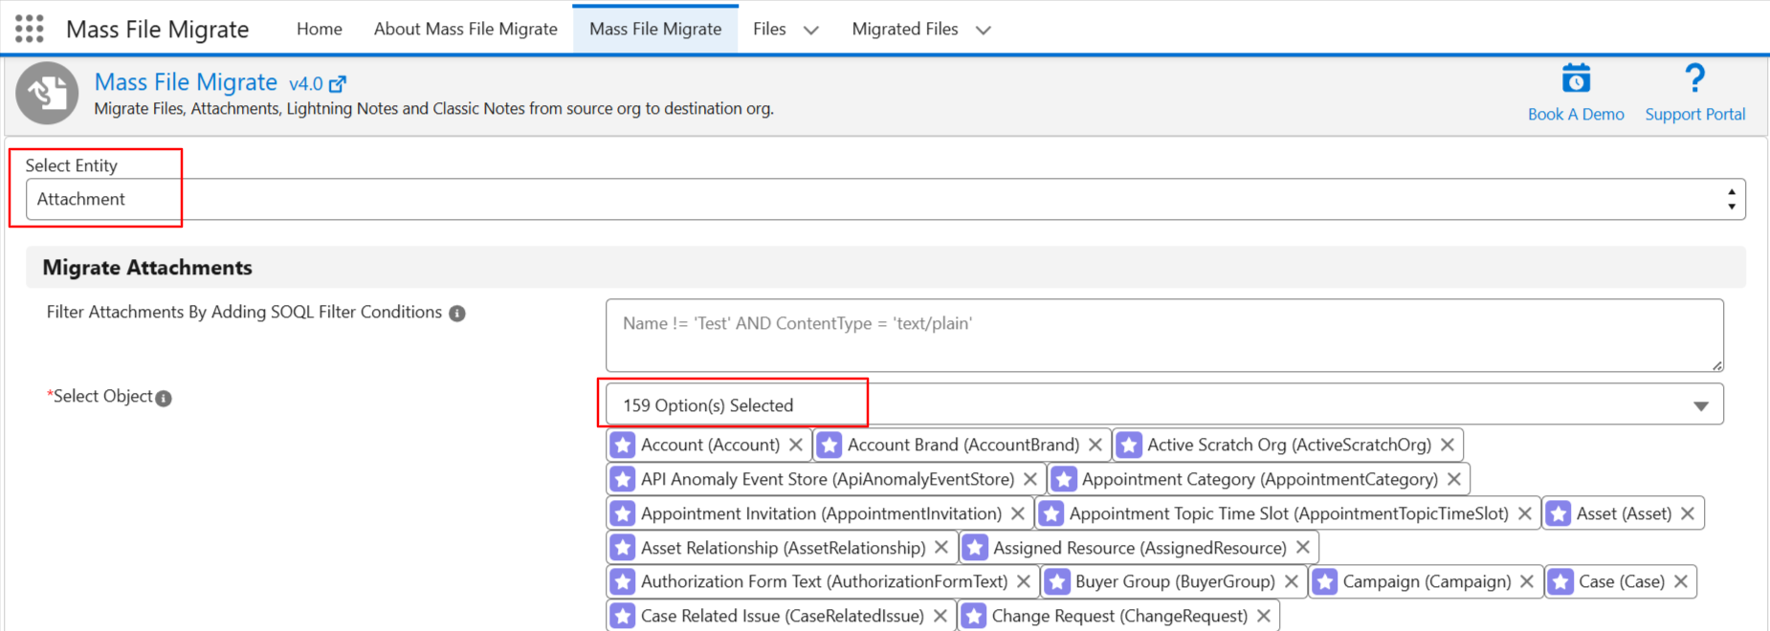
Task: Select the Mass File Migrate tab
Action: click(x=655, y=29)
